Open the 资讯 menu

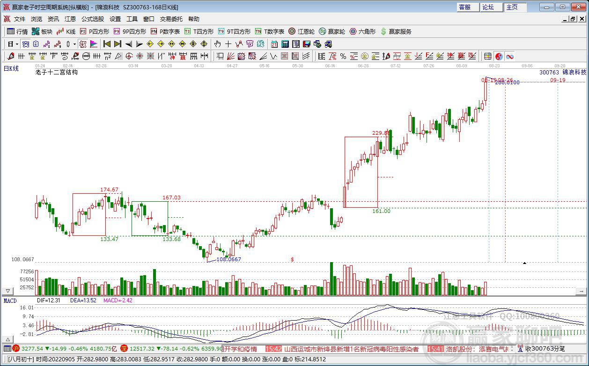click(x=53, y=19)
